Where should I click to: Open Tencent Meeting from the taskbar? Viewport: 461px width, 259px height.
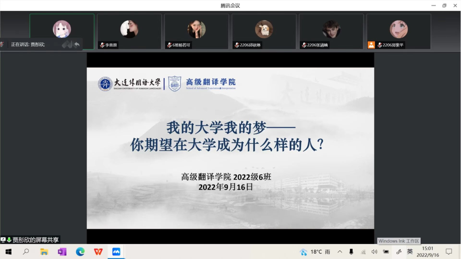(116, 252)
